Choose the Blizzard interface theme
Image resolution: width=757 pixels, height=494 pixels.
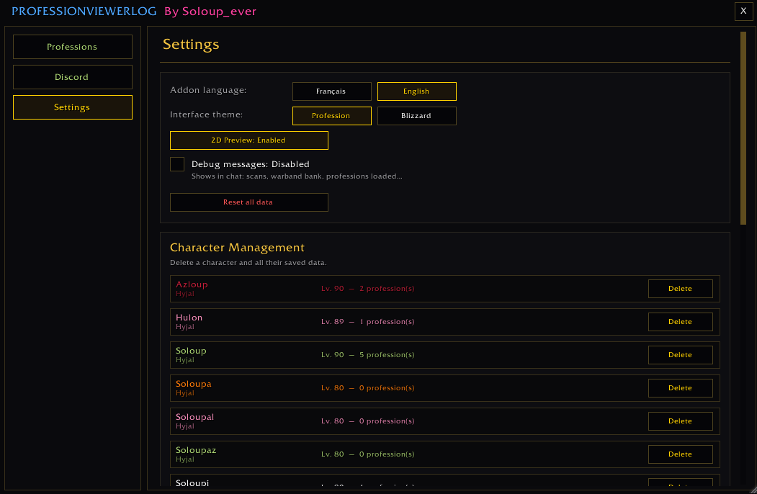(x=416, y=116)
